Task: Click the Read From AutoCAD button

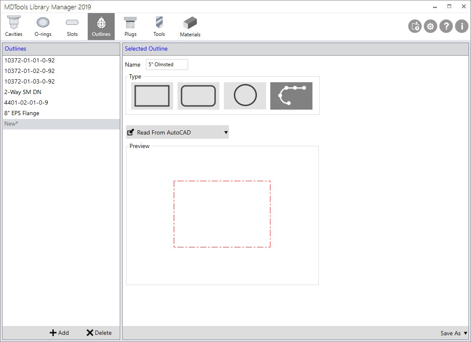Action: (174, 132)
